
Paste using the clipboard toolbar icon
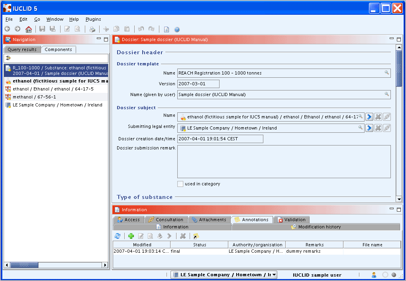[x=127, y=29]
